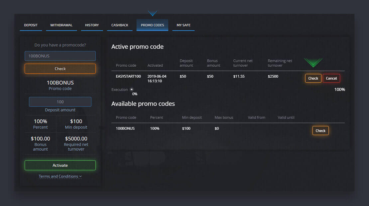Click the green arrow above the Check button

(x=313, y=62)
